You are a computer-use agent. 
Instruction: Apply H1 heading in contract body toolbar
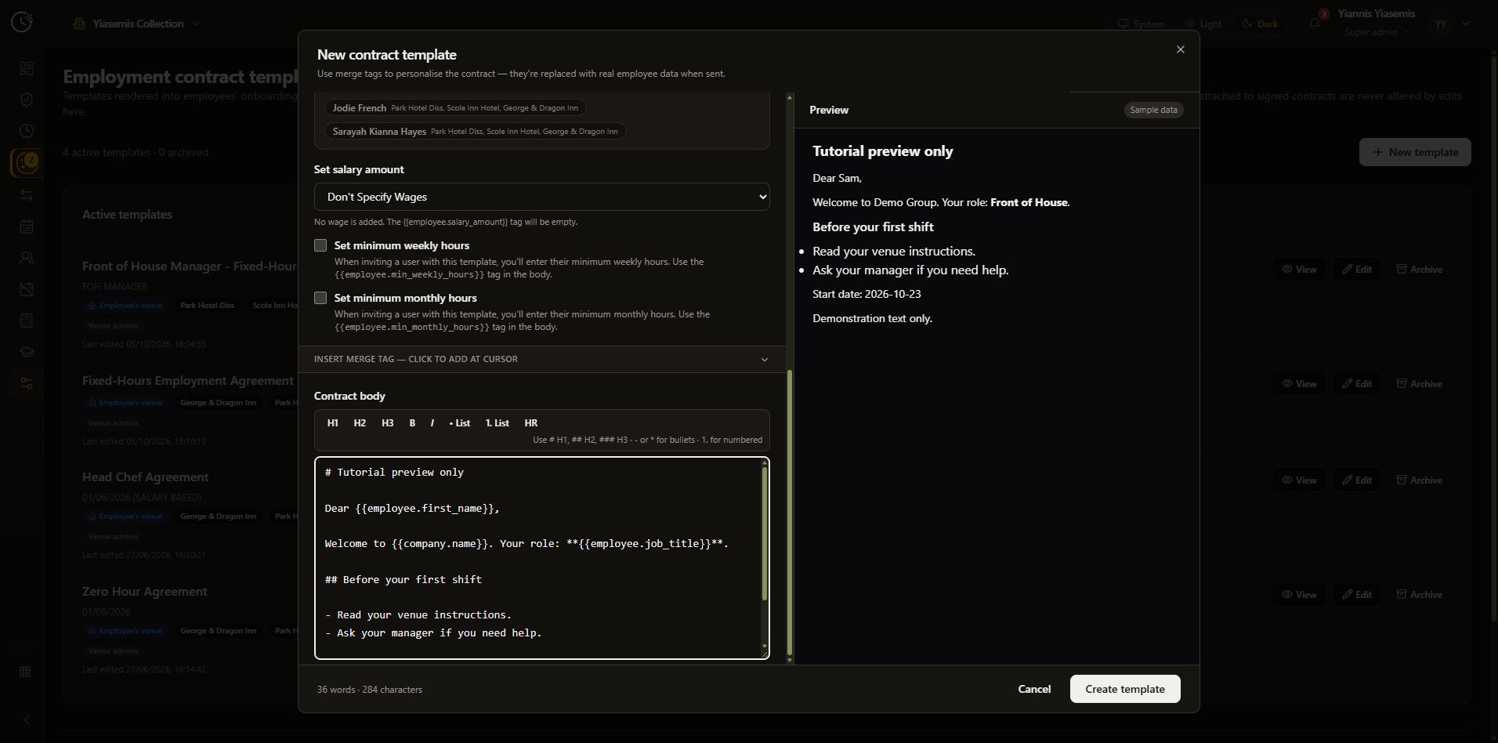332,423
